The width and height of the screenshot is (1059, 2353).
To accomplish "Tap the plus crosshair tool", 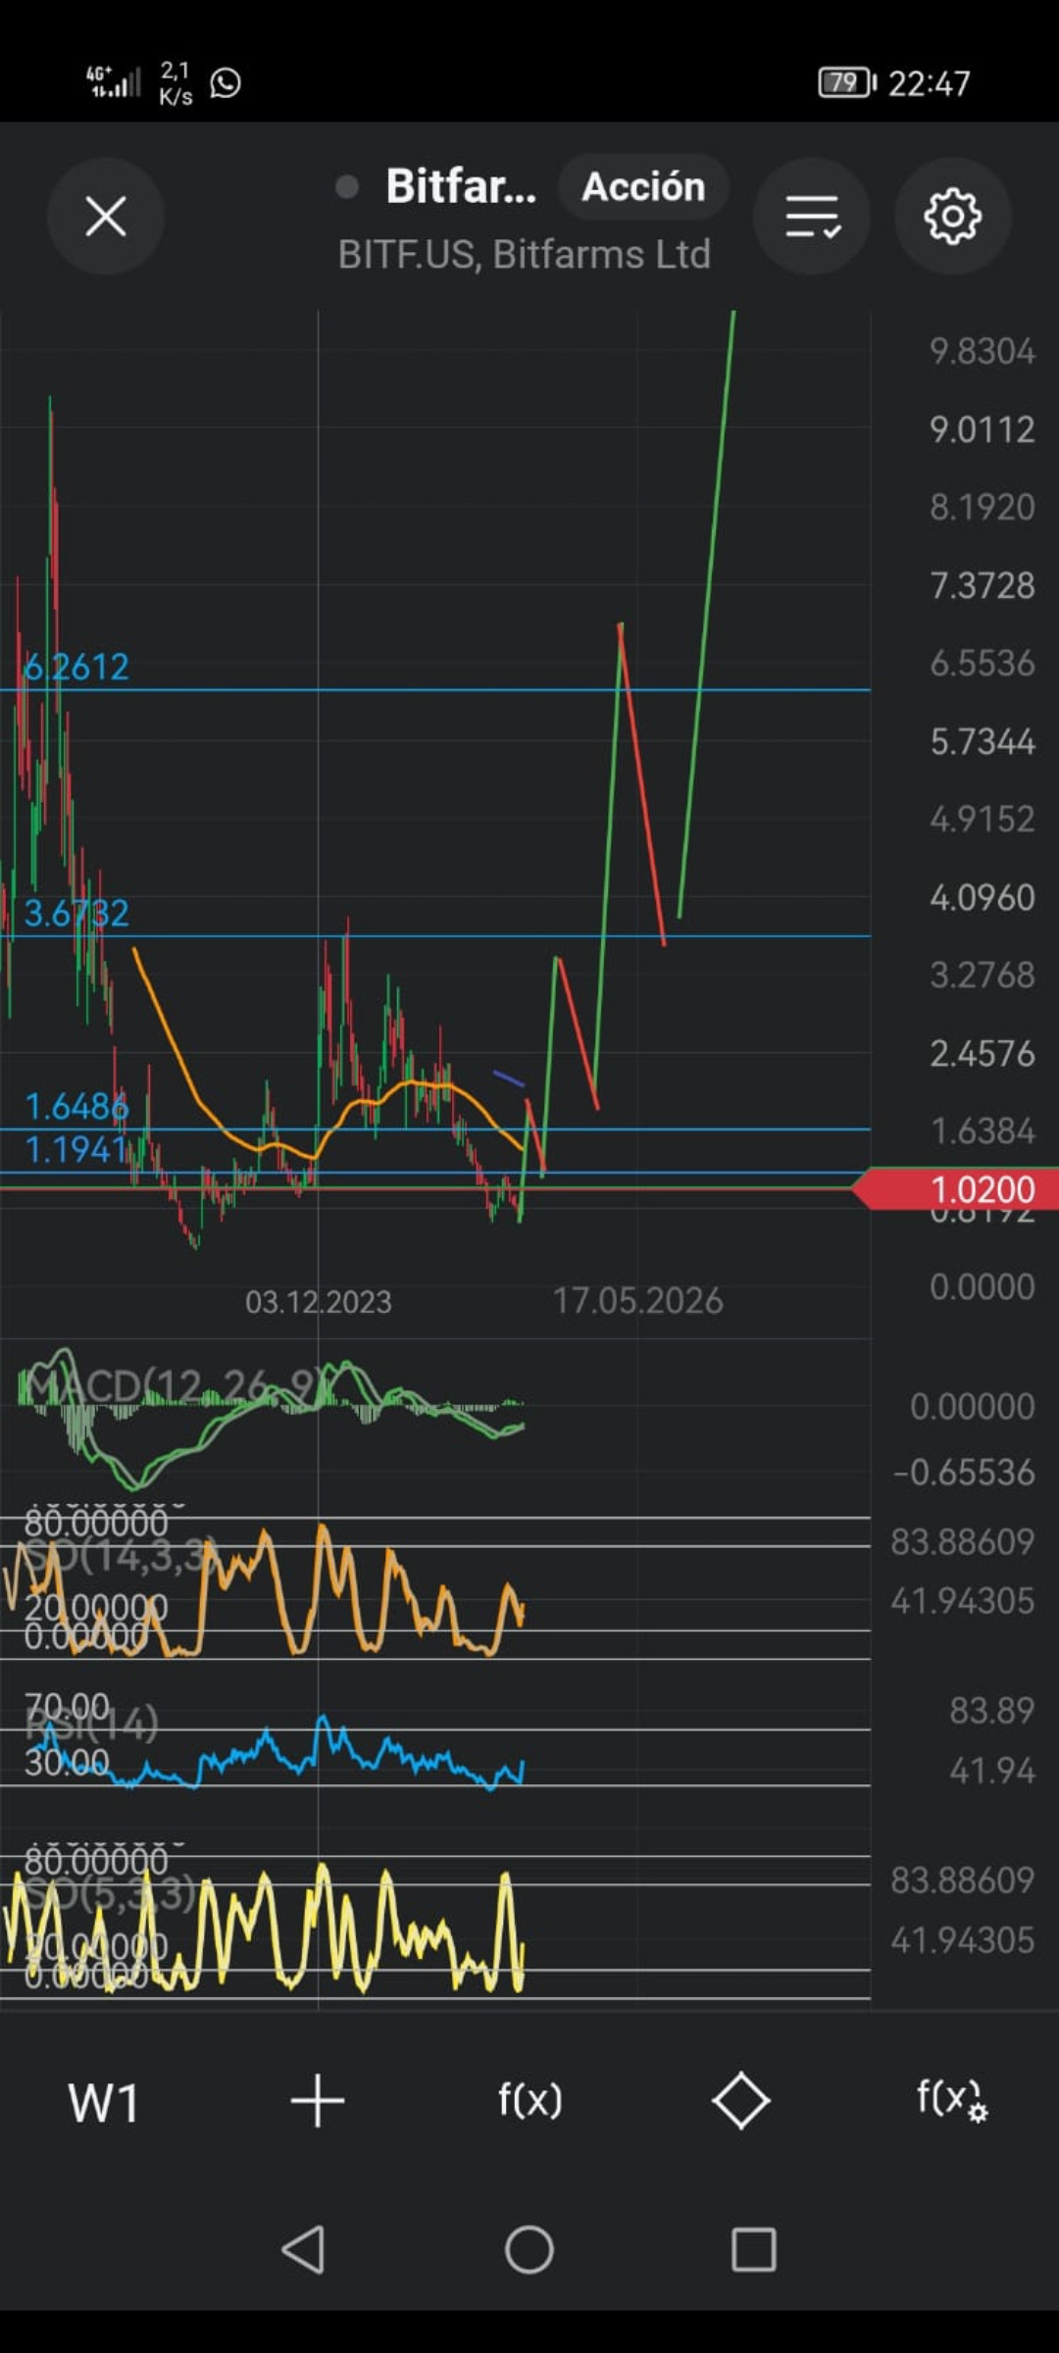I will coord(318,2101).
